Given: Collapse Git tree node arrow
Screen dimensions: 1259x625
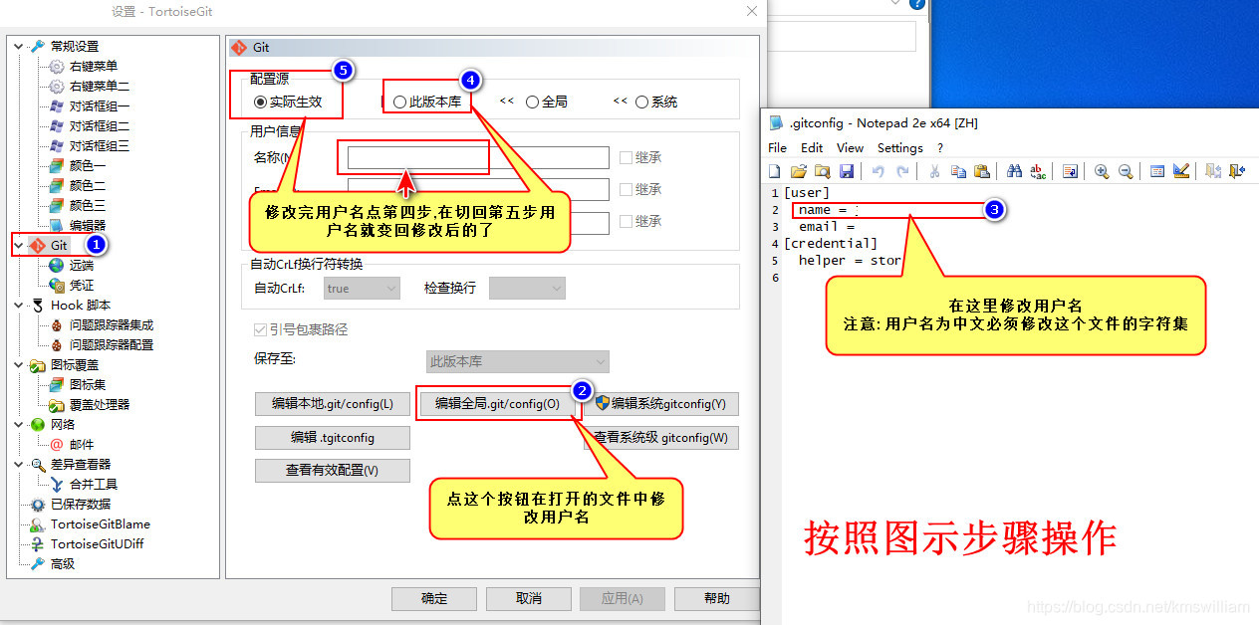Looking at the screenshot, I should (19, 245).
